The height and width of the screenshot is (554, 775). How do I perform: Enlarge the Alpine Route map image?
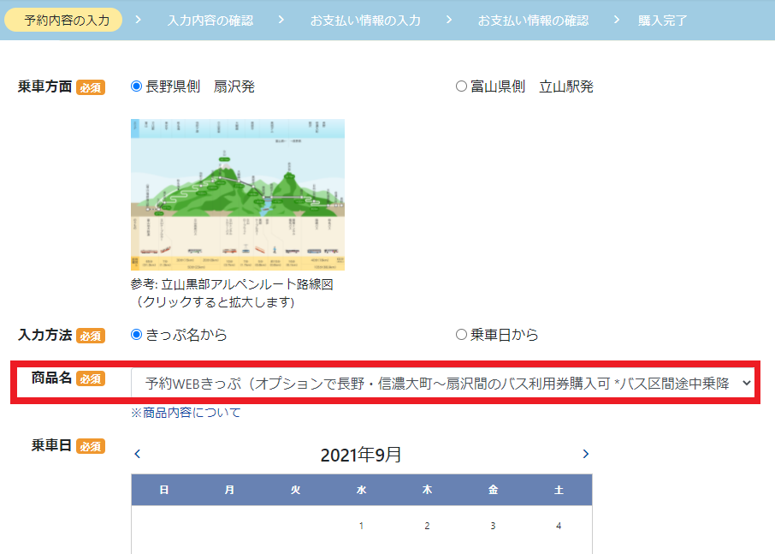point(238,194)
